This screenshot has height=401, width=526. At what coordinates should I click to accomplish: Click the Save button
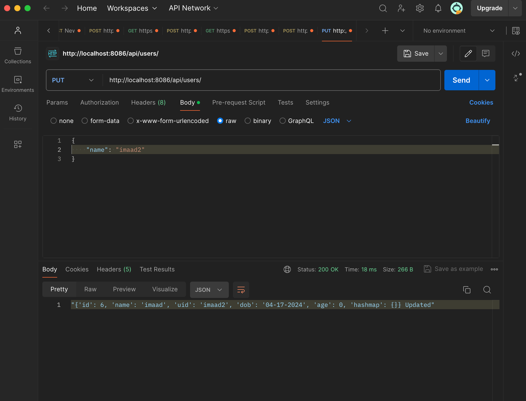(416, 54)
